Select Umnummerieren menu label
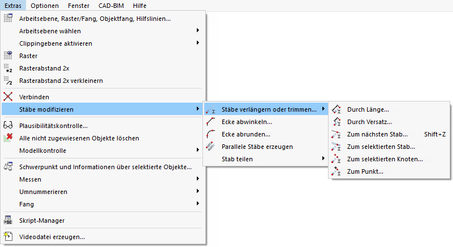This screenshot has height=247, width=453. [x=44, y=192]
